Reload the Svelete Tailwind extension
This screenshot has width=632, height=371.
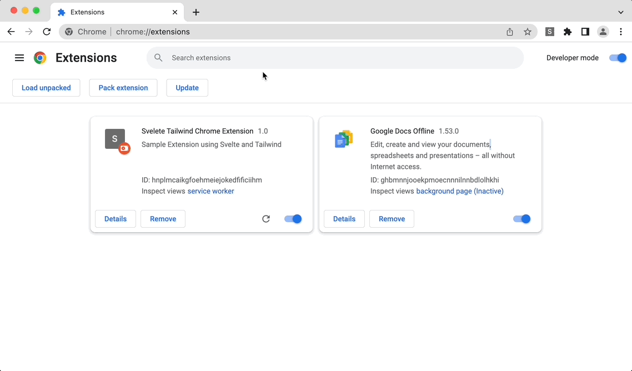pos(266,219)
